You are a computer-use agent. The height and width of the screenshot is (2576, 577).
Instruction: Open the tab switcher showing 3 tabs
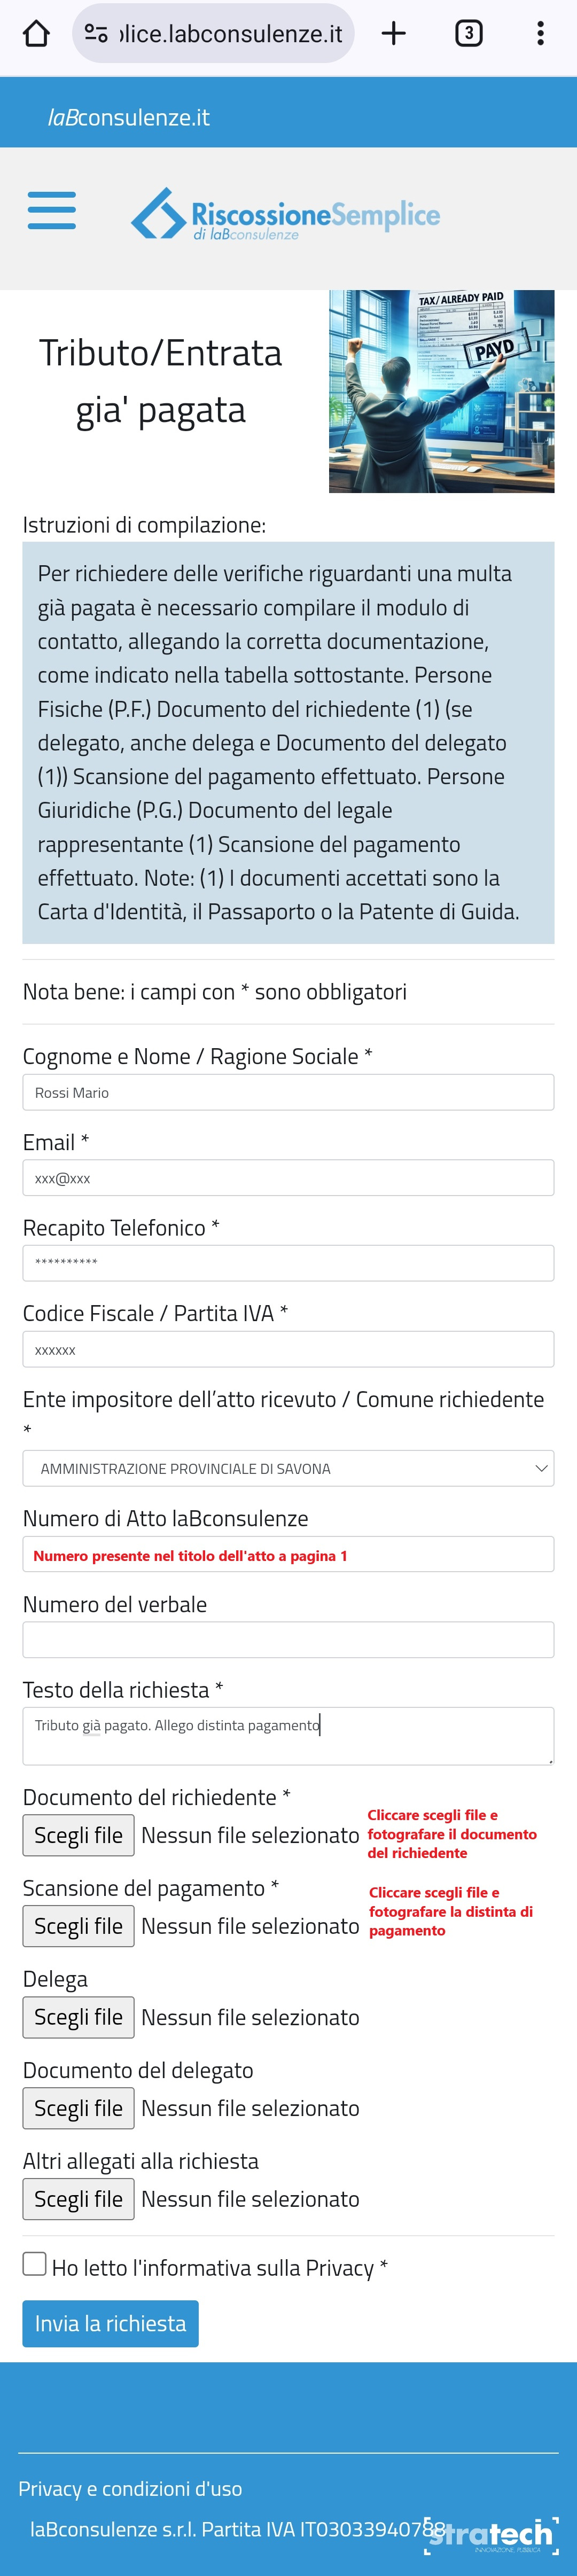(468, 34)
